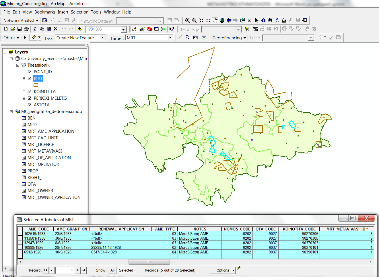Screen dimensions: 379x277
Task: Click the Fixed Zoom Out icon
Action: [208, 20]
